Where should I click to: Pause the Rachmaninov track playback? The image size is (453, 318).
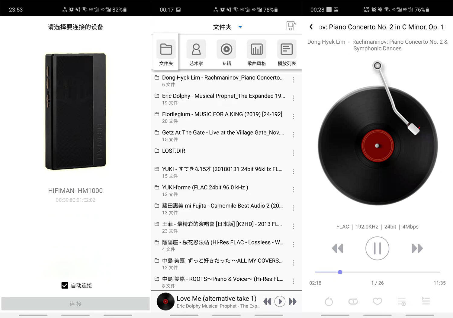[377, 248]
